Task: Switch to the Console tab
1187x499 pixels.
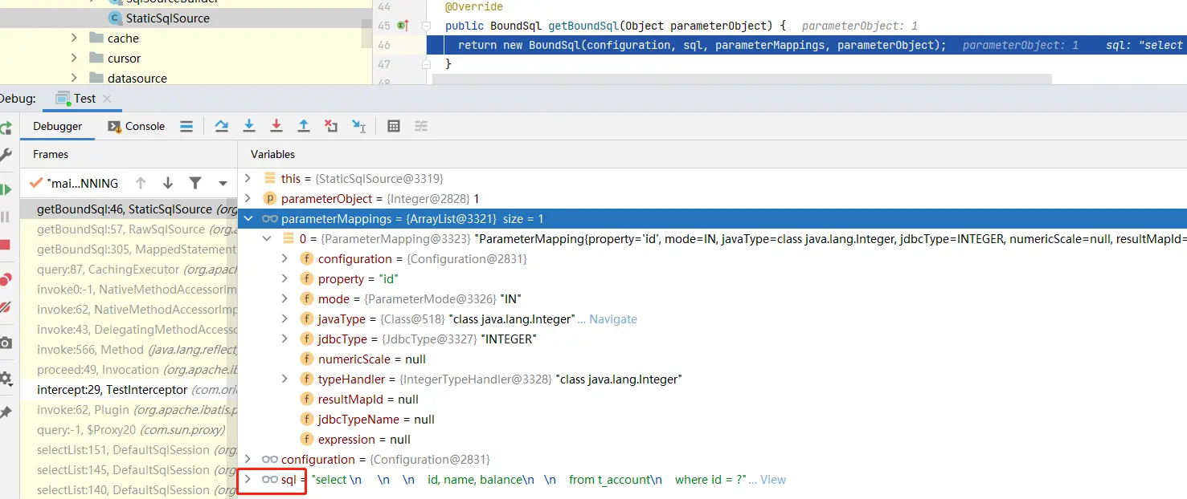Action: [136, 126]
